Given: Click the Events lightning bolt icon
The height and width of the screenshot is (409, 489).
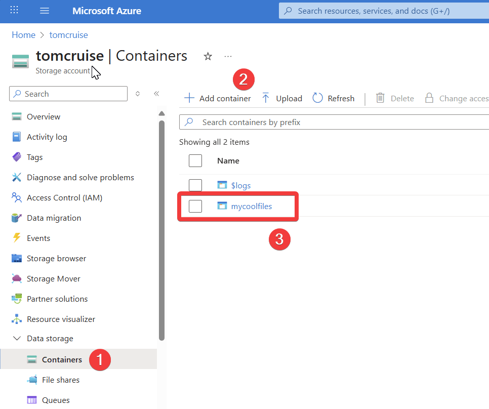Looking at the screenshot, I should click(17, 238).
